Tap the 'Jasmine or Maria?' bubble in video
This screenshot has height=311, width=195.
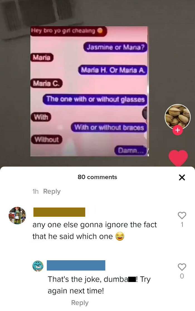116,47
